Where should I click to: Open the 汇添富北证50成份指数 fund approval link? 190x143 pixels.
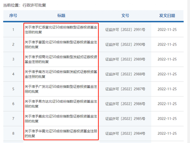[x=61, y=30]
